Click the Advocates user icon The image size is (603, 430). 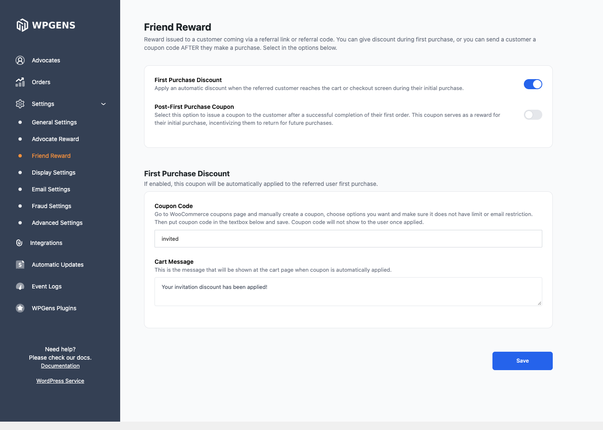tap(20, 60)
